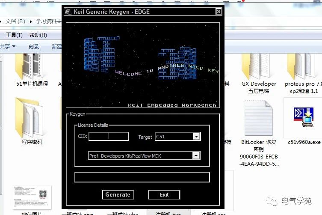The height and width of the screenshot is (215, 322).
Task: Expand the Prof. Developers Kit dropdown arrow
Action: [x=196, y=155]
